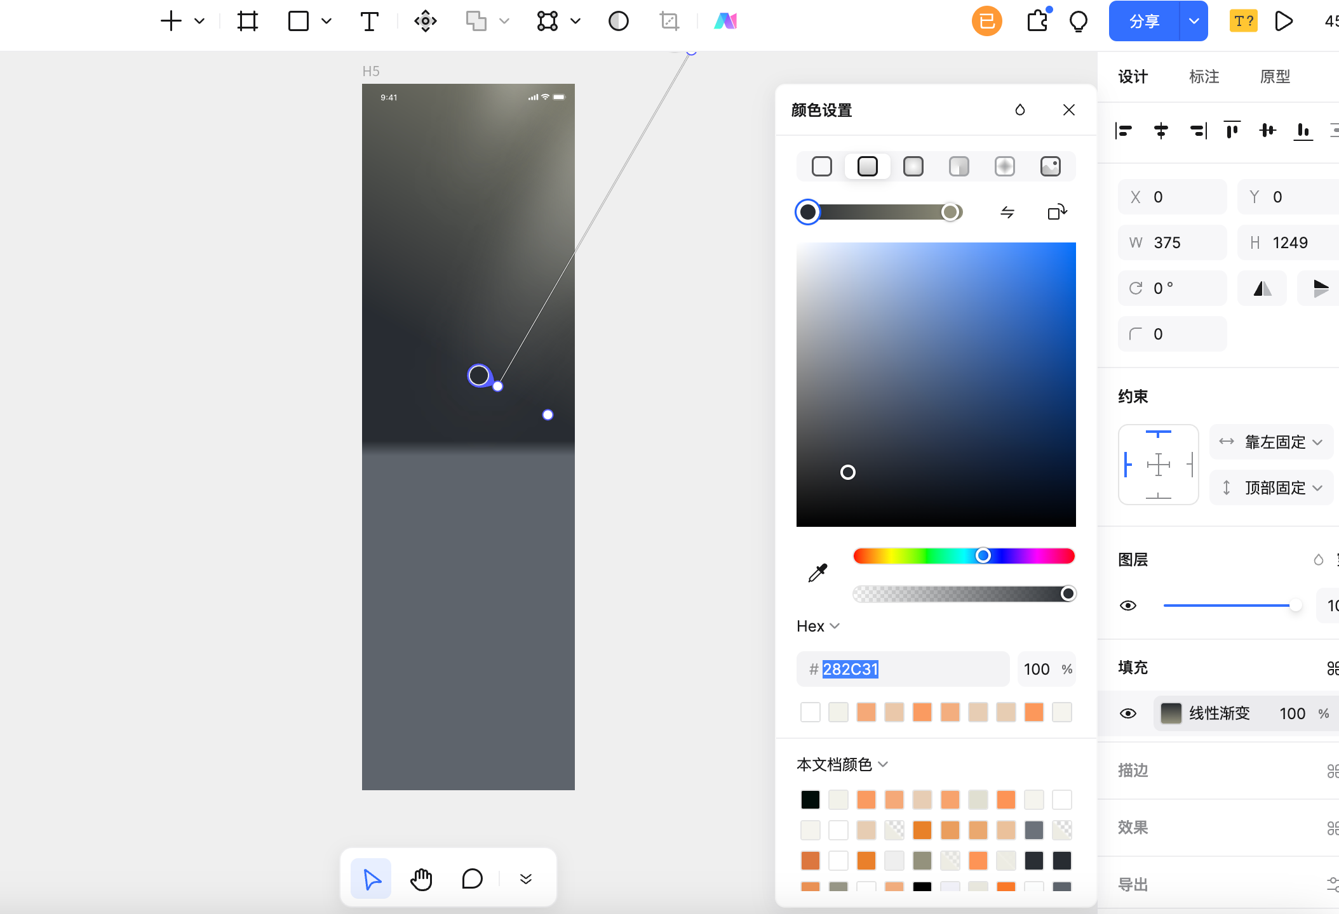1339x914 pixels.
Task: Click the mask half-circle icon
Action: 618,21
